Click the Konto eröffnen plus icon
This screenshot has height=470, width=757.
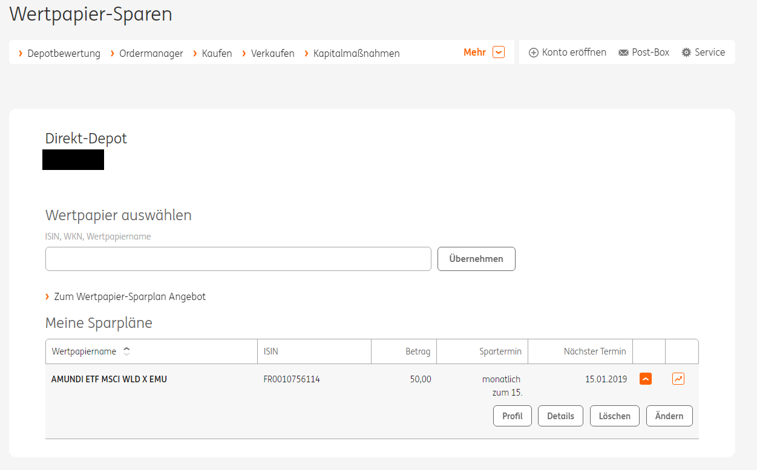pyautogui.click(x=534, y=53)
